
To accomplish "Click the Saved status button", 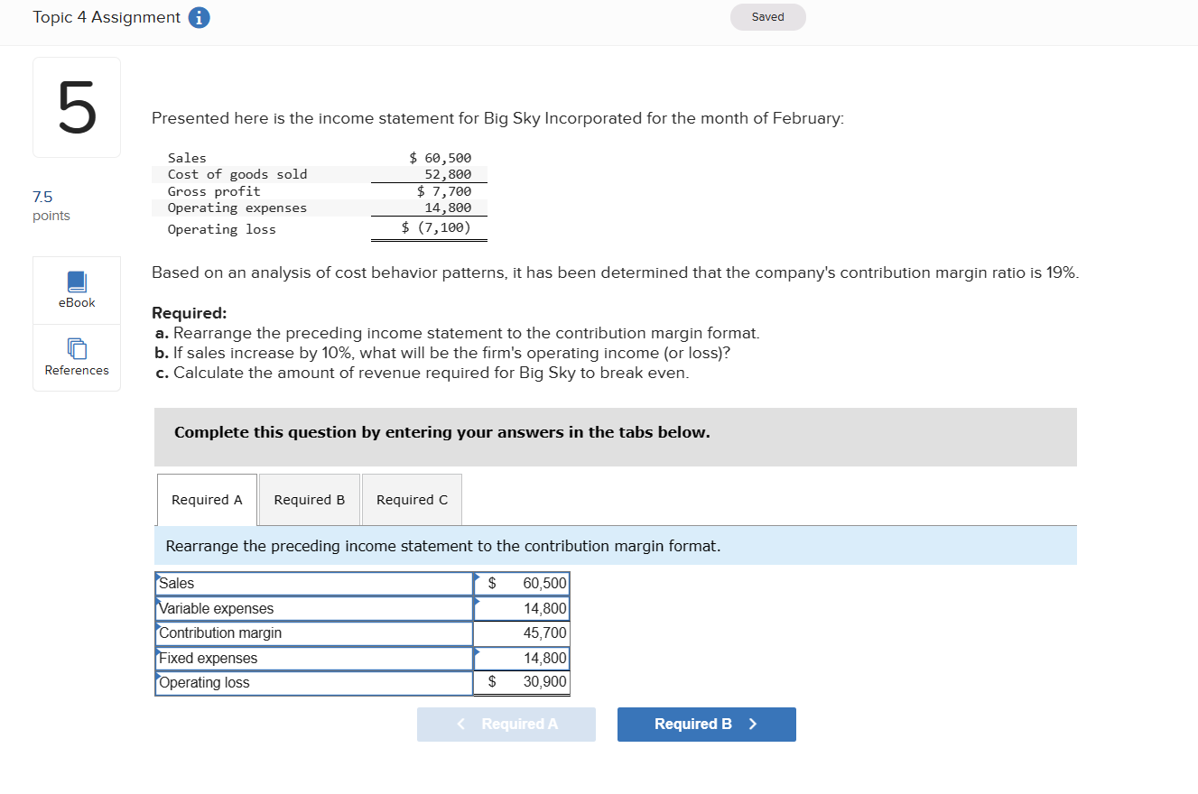I will click(x=767, y=16).
